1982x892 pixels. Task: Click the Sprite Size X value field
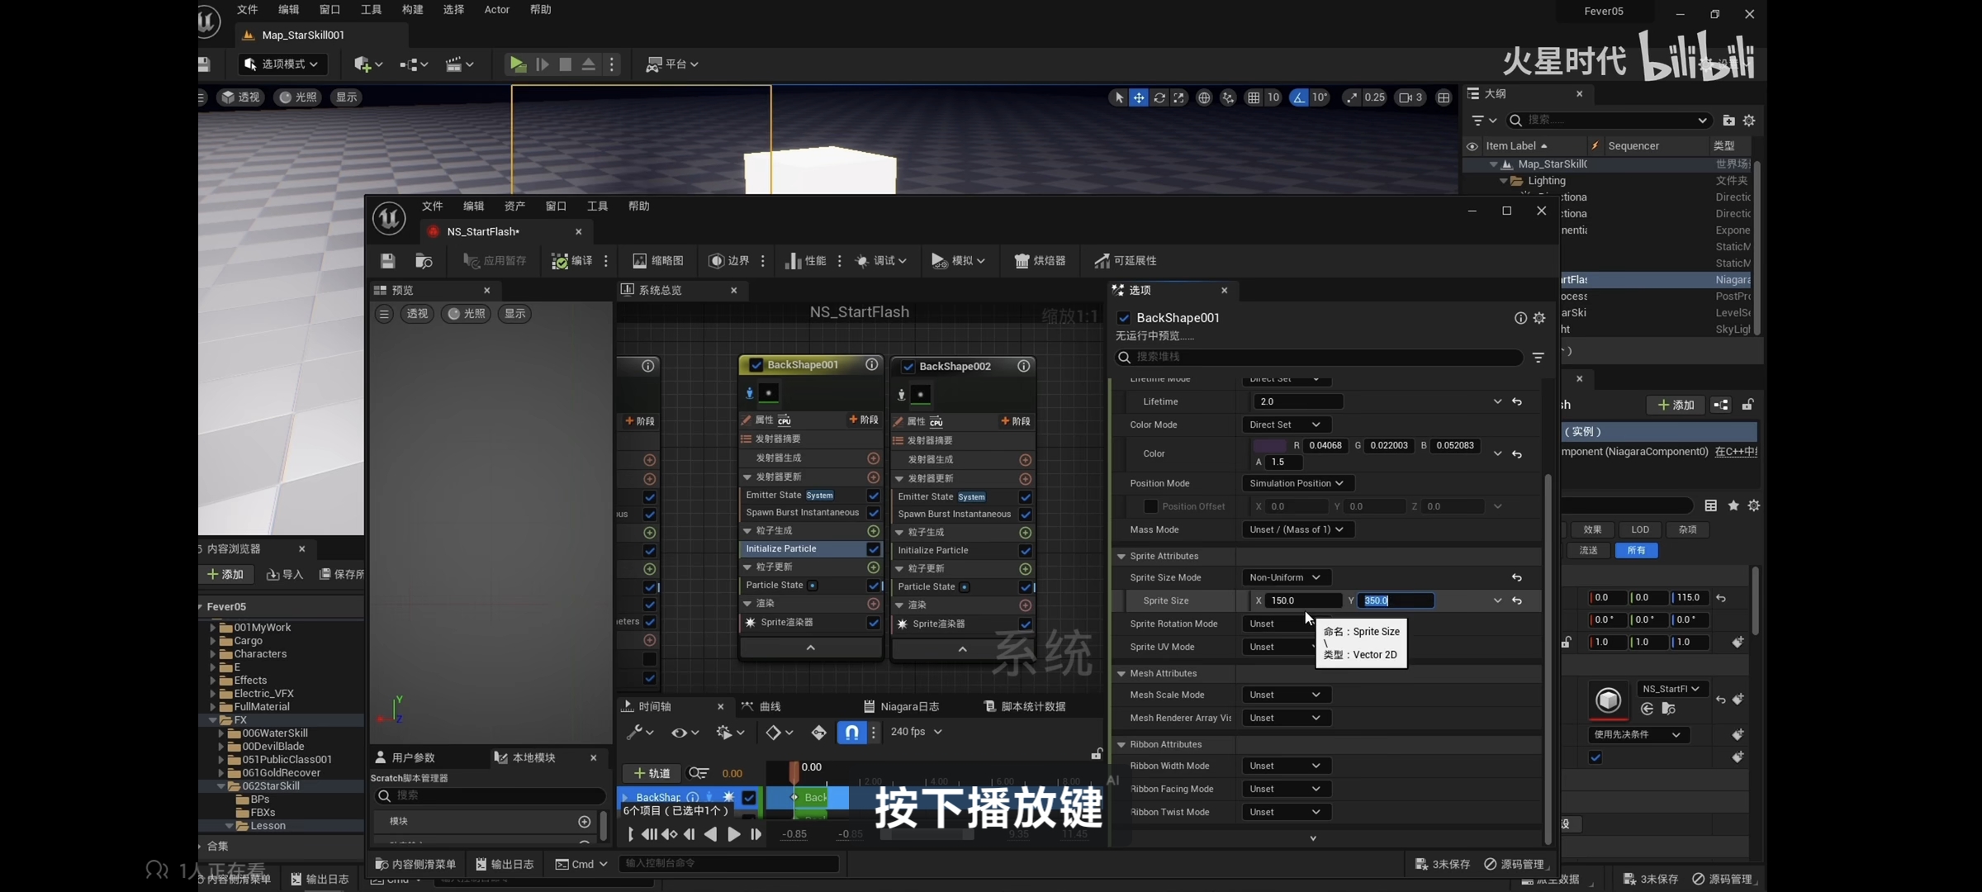pyautogui.click(x=1303, y=600)
